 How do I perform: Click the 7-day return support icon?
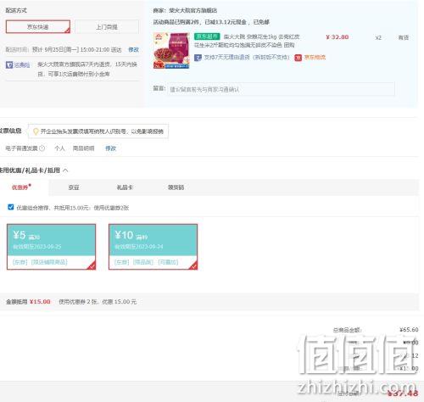[198, 58]
